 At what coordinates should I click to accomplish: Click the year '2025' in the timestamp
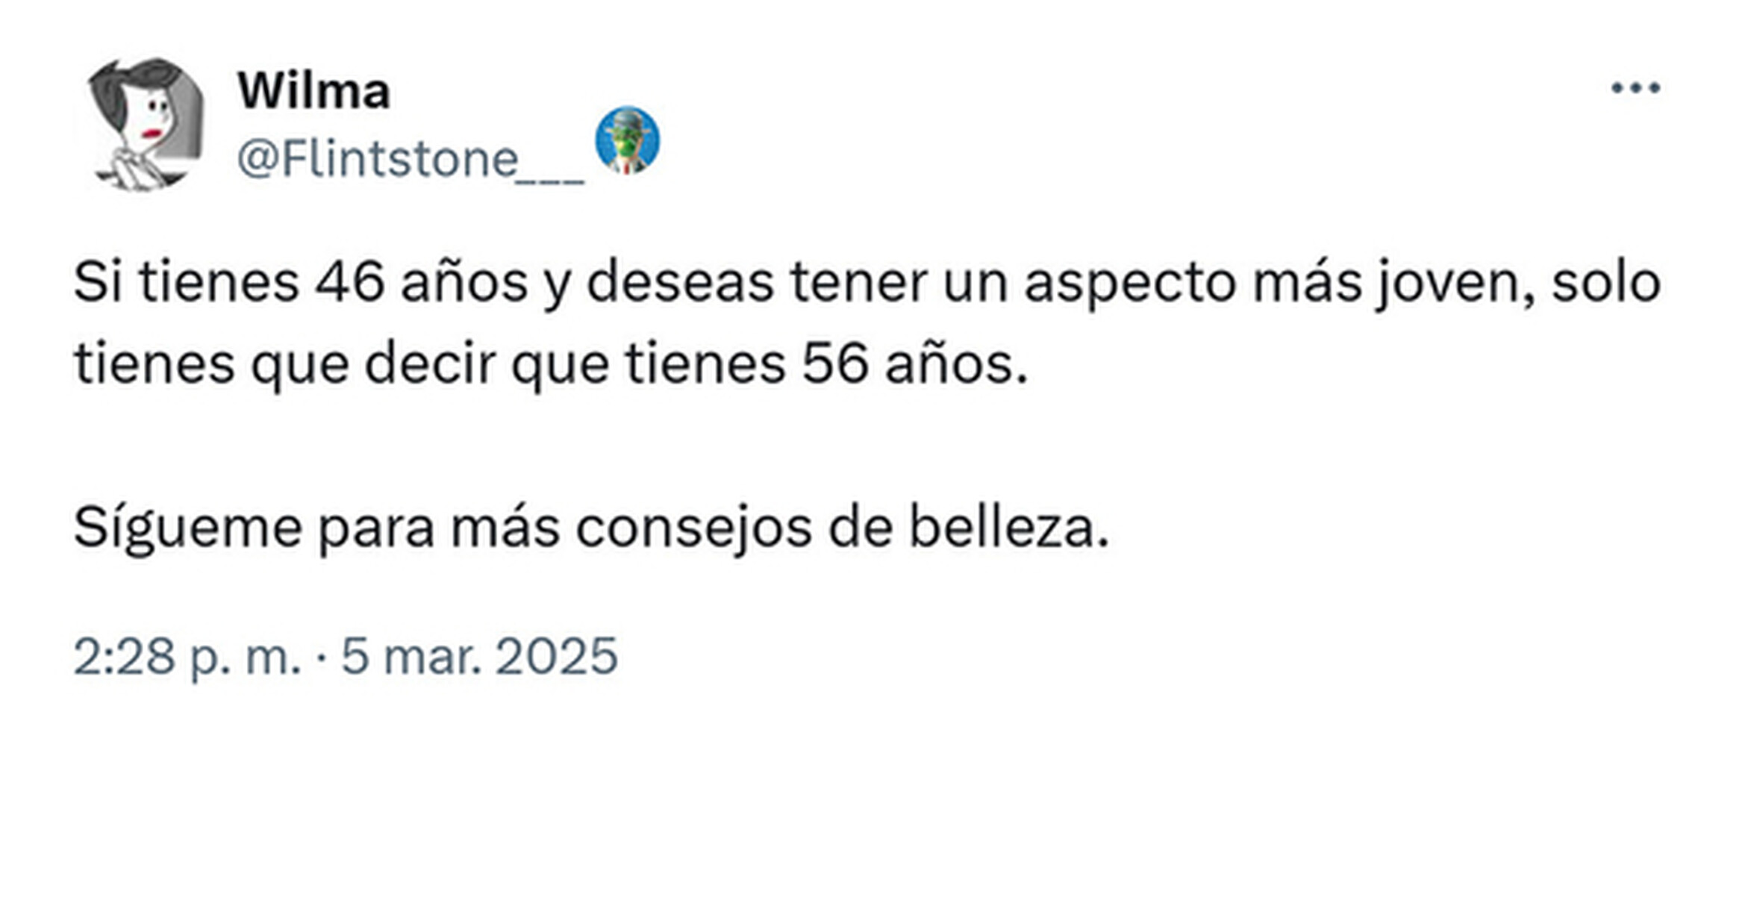(x=557, y=656)
